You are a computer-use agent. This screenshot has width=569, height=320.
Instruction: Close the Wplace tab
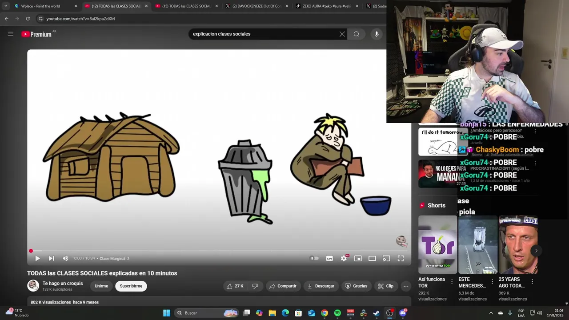pyautogui.click(x=76, y=6)
